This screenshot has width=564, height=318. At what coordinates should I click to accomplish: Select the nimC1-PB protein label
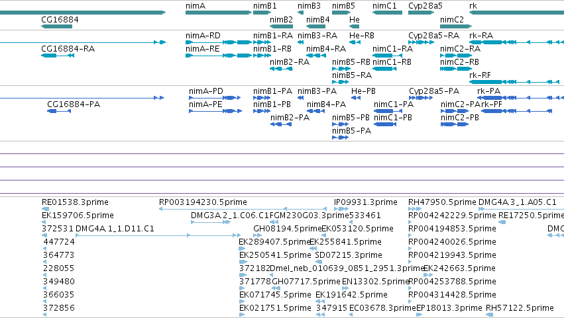[393, 118]
